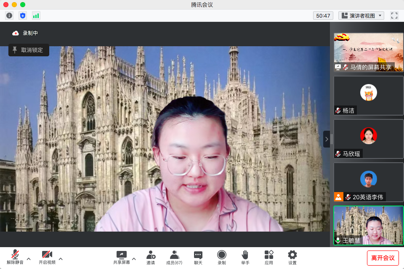Check the green network signal bars icon
Viewport: 404px width, 269px height.
click(x=36, y=16)
